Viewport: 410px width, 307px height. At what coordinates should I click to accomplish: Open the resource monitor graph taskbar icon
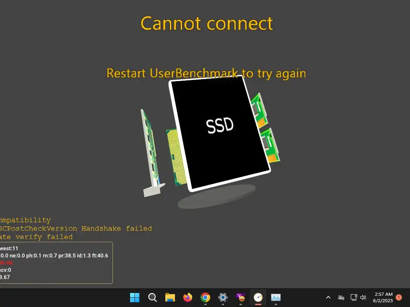(x=275, y=297)
